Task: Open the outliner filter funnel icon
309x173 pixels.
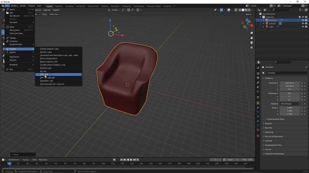Action: (x=300, y=10)
